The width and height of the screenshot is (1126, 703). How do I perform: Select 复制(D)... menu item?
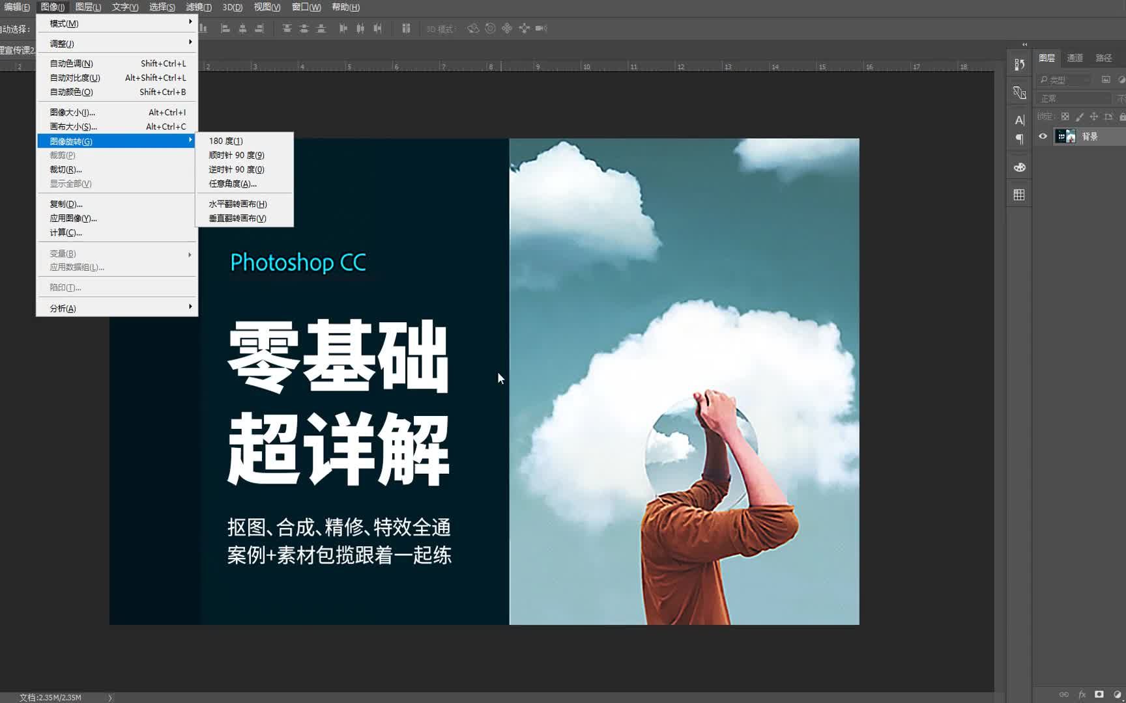[x=117, y=204]
